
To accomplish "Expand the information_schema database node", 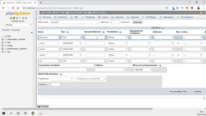I will pos(2,39).
